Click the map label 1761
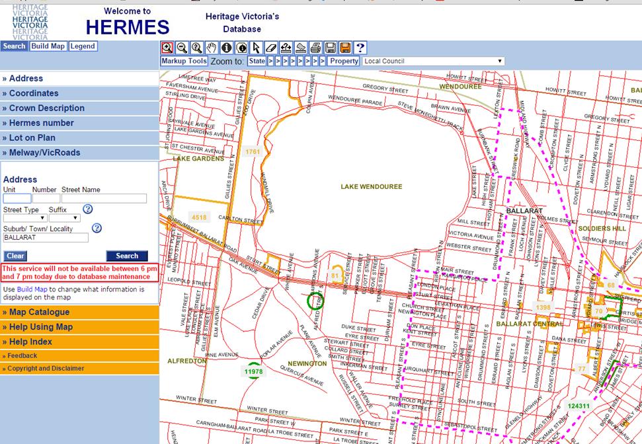This screenshot has height=444, width=642. (253, 152)
